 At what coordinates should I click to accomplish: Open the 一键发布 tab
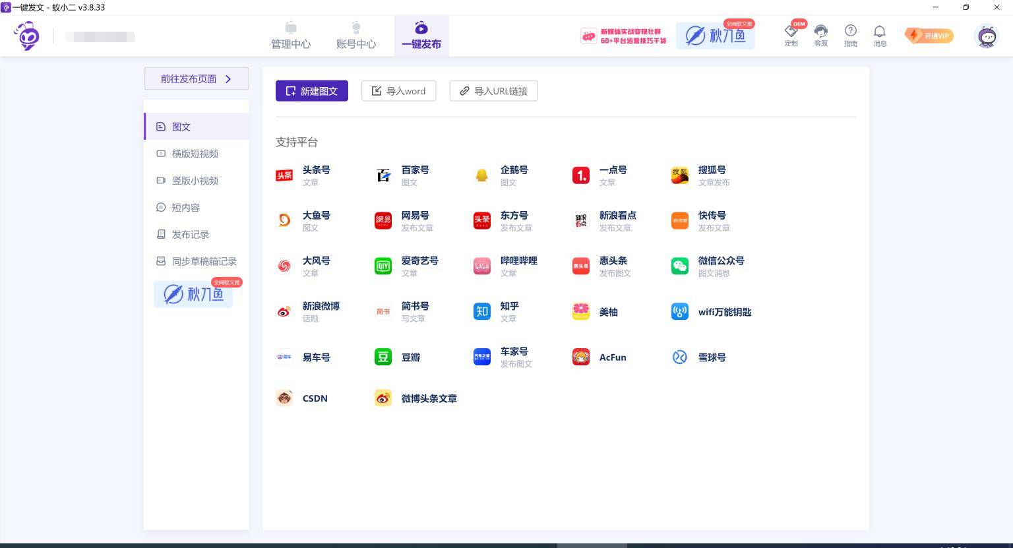[421, 36]
